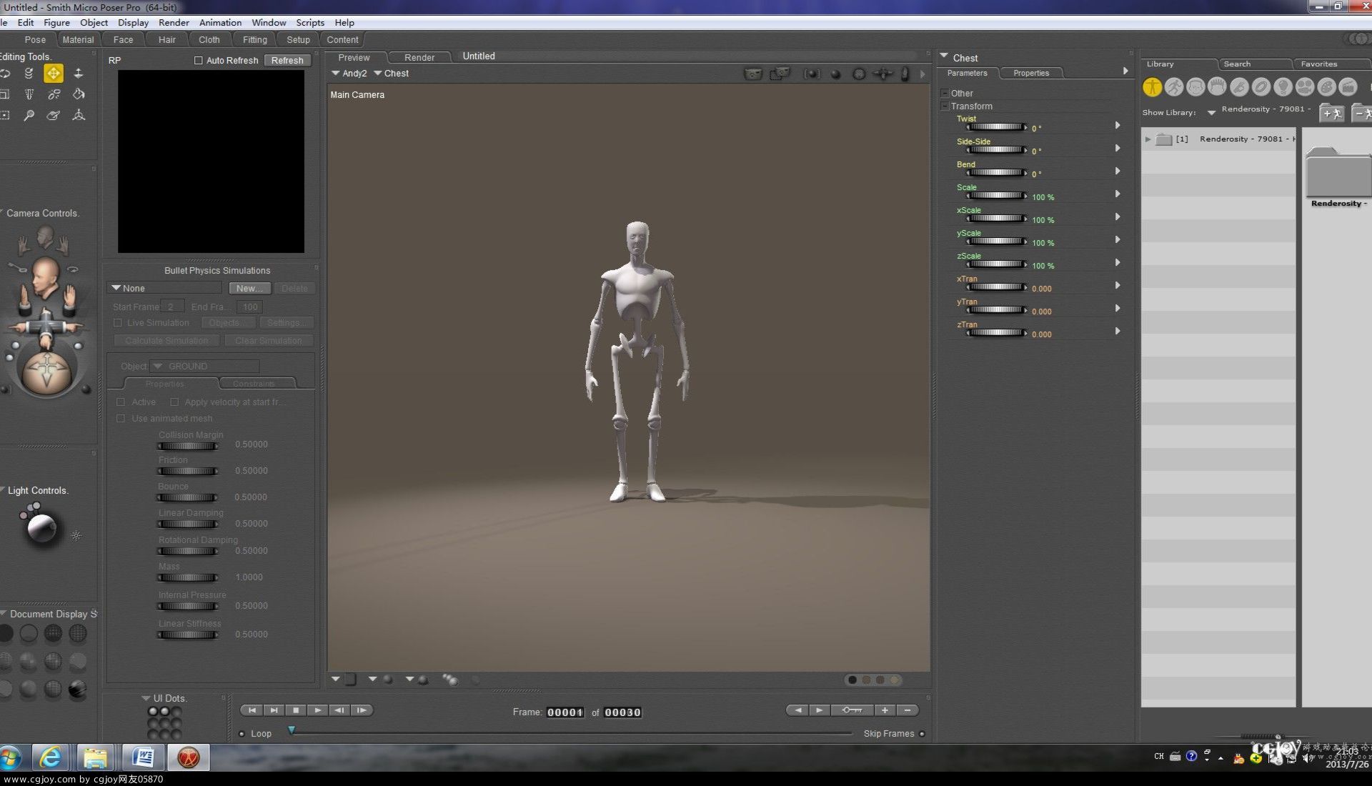
Task: Click the yScale parameter dial
Action: click(996, 242)
